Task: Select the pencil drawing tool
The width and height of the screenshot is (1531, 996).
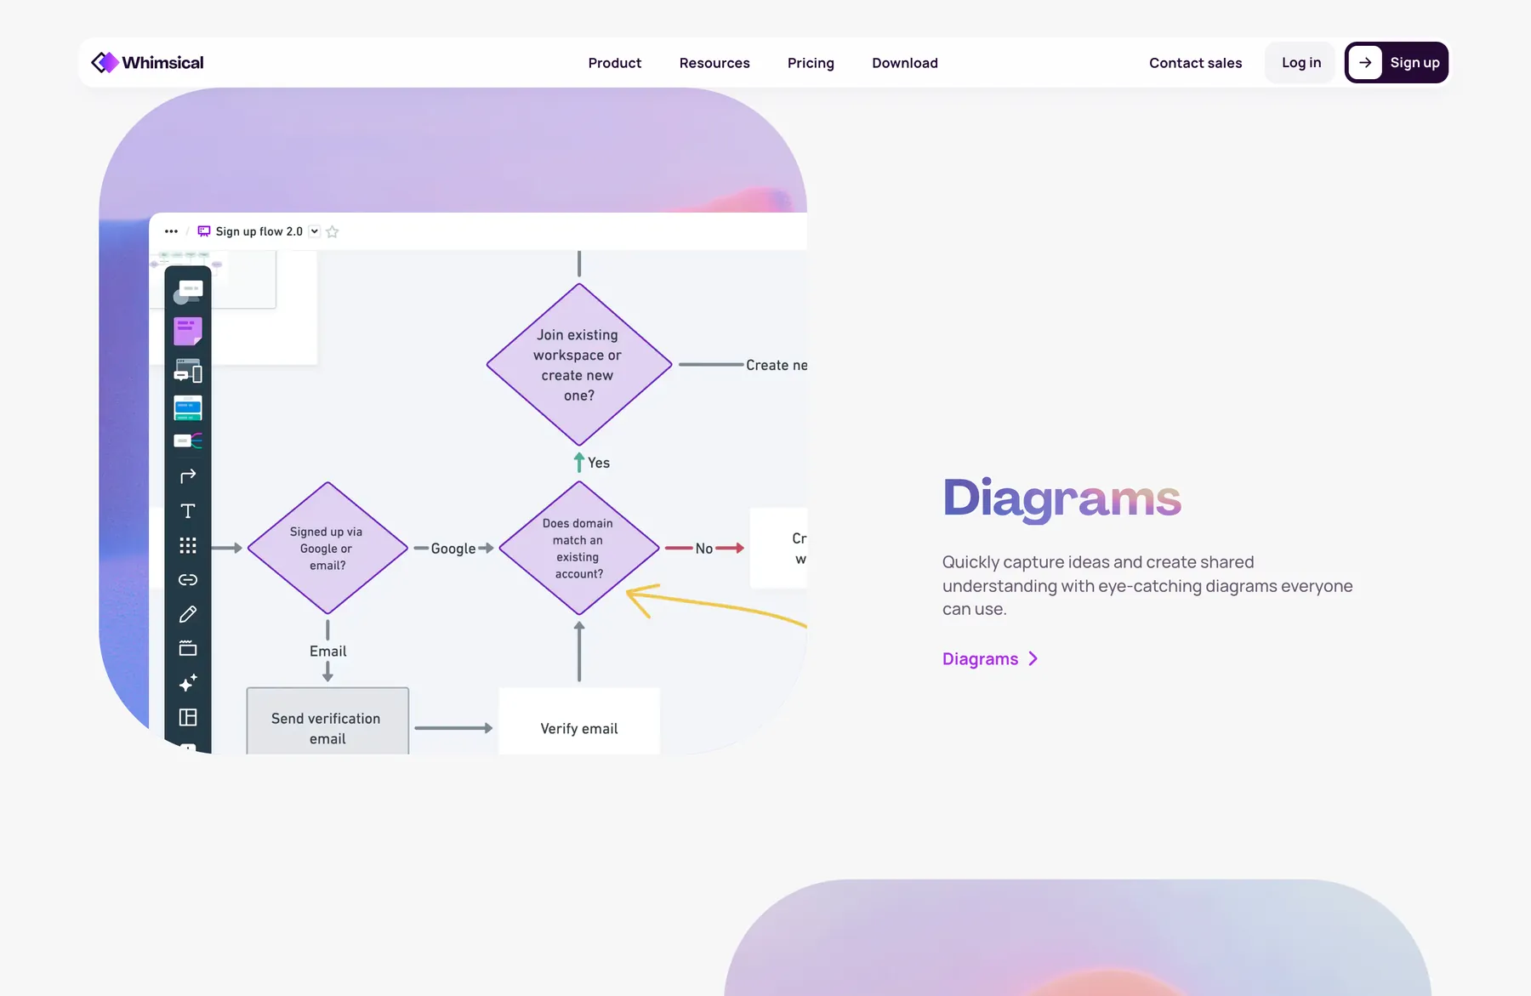Action: 188,614
